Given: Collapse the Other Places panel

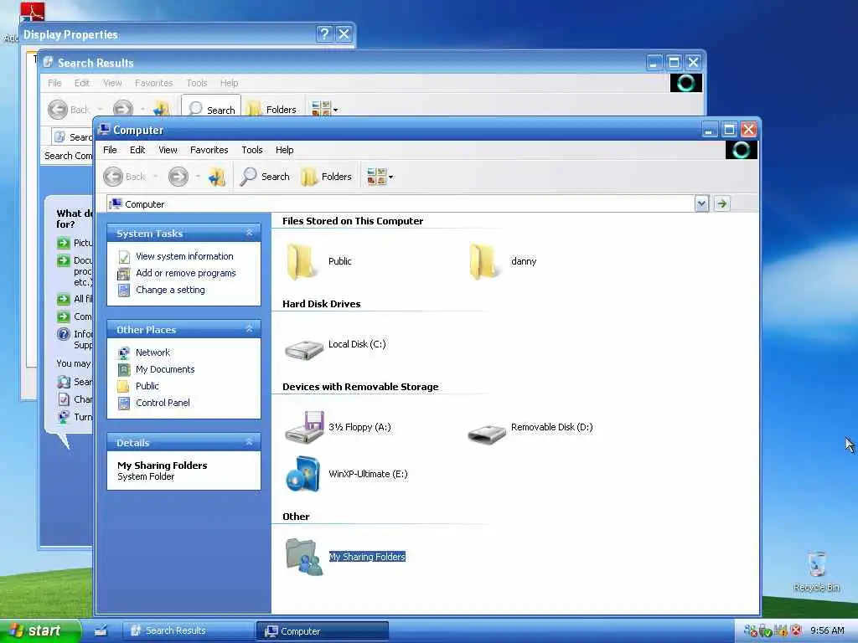Looking at the screenshot, I should click(x=249, y=329).
